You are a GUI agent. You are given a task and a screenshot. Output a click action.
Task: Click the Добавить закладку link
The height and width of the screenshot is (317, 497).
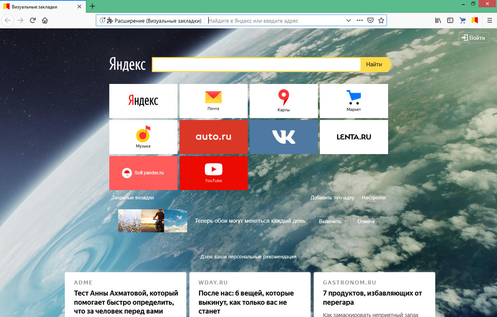[x=332, y=197]
